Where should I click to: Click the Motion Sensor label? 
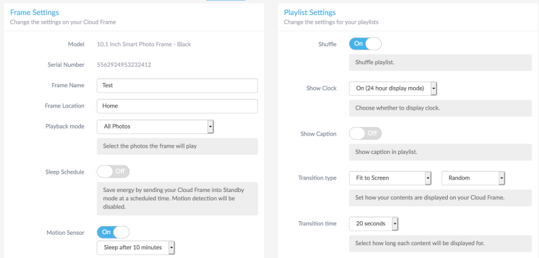tap(65, 233)
